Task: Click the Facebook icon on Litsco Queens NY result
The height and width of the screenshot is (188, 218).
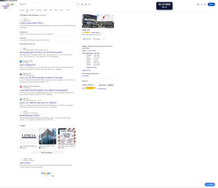Action: coord(21,62)
